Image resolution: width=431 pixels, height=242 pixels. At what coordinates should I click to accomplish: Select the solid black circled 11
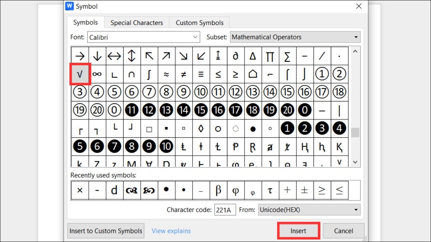coord(131,110)
